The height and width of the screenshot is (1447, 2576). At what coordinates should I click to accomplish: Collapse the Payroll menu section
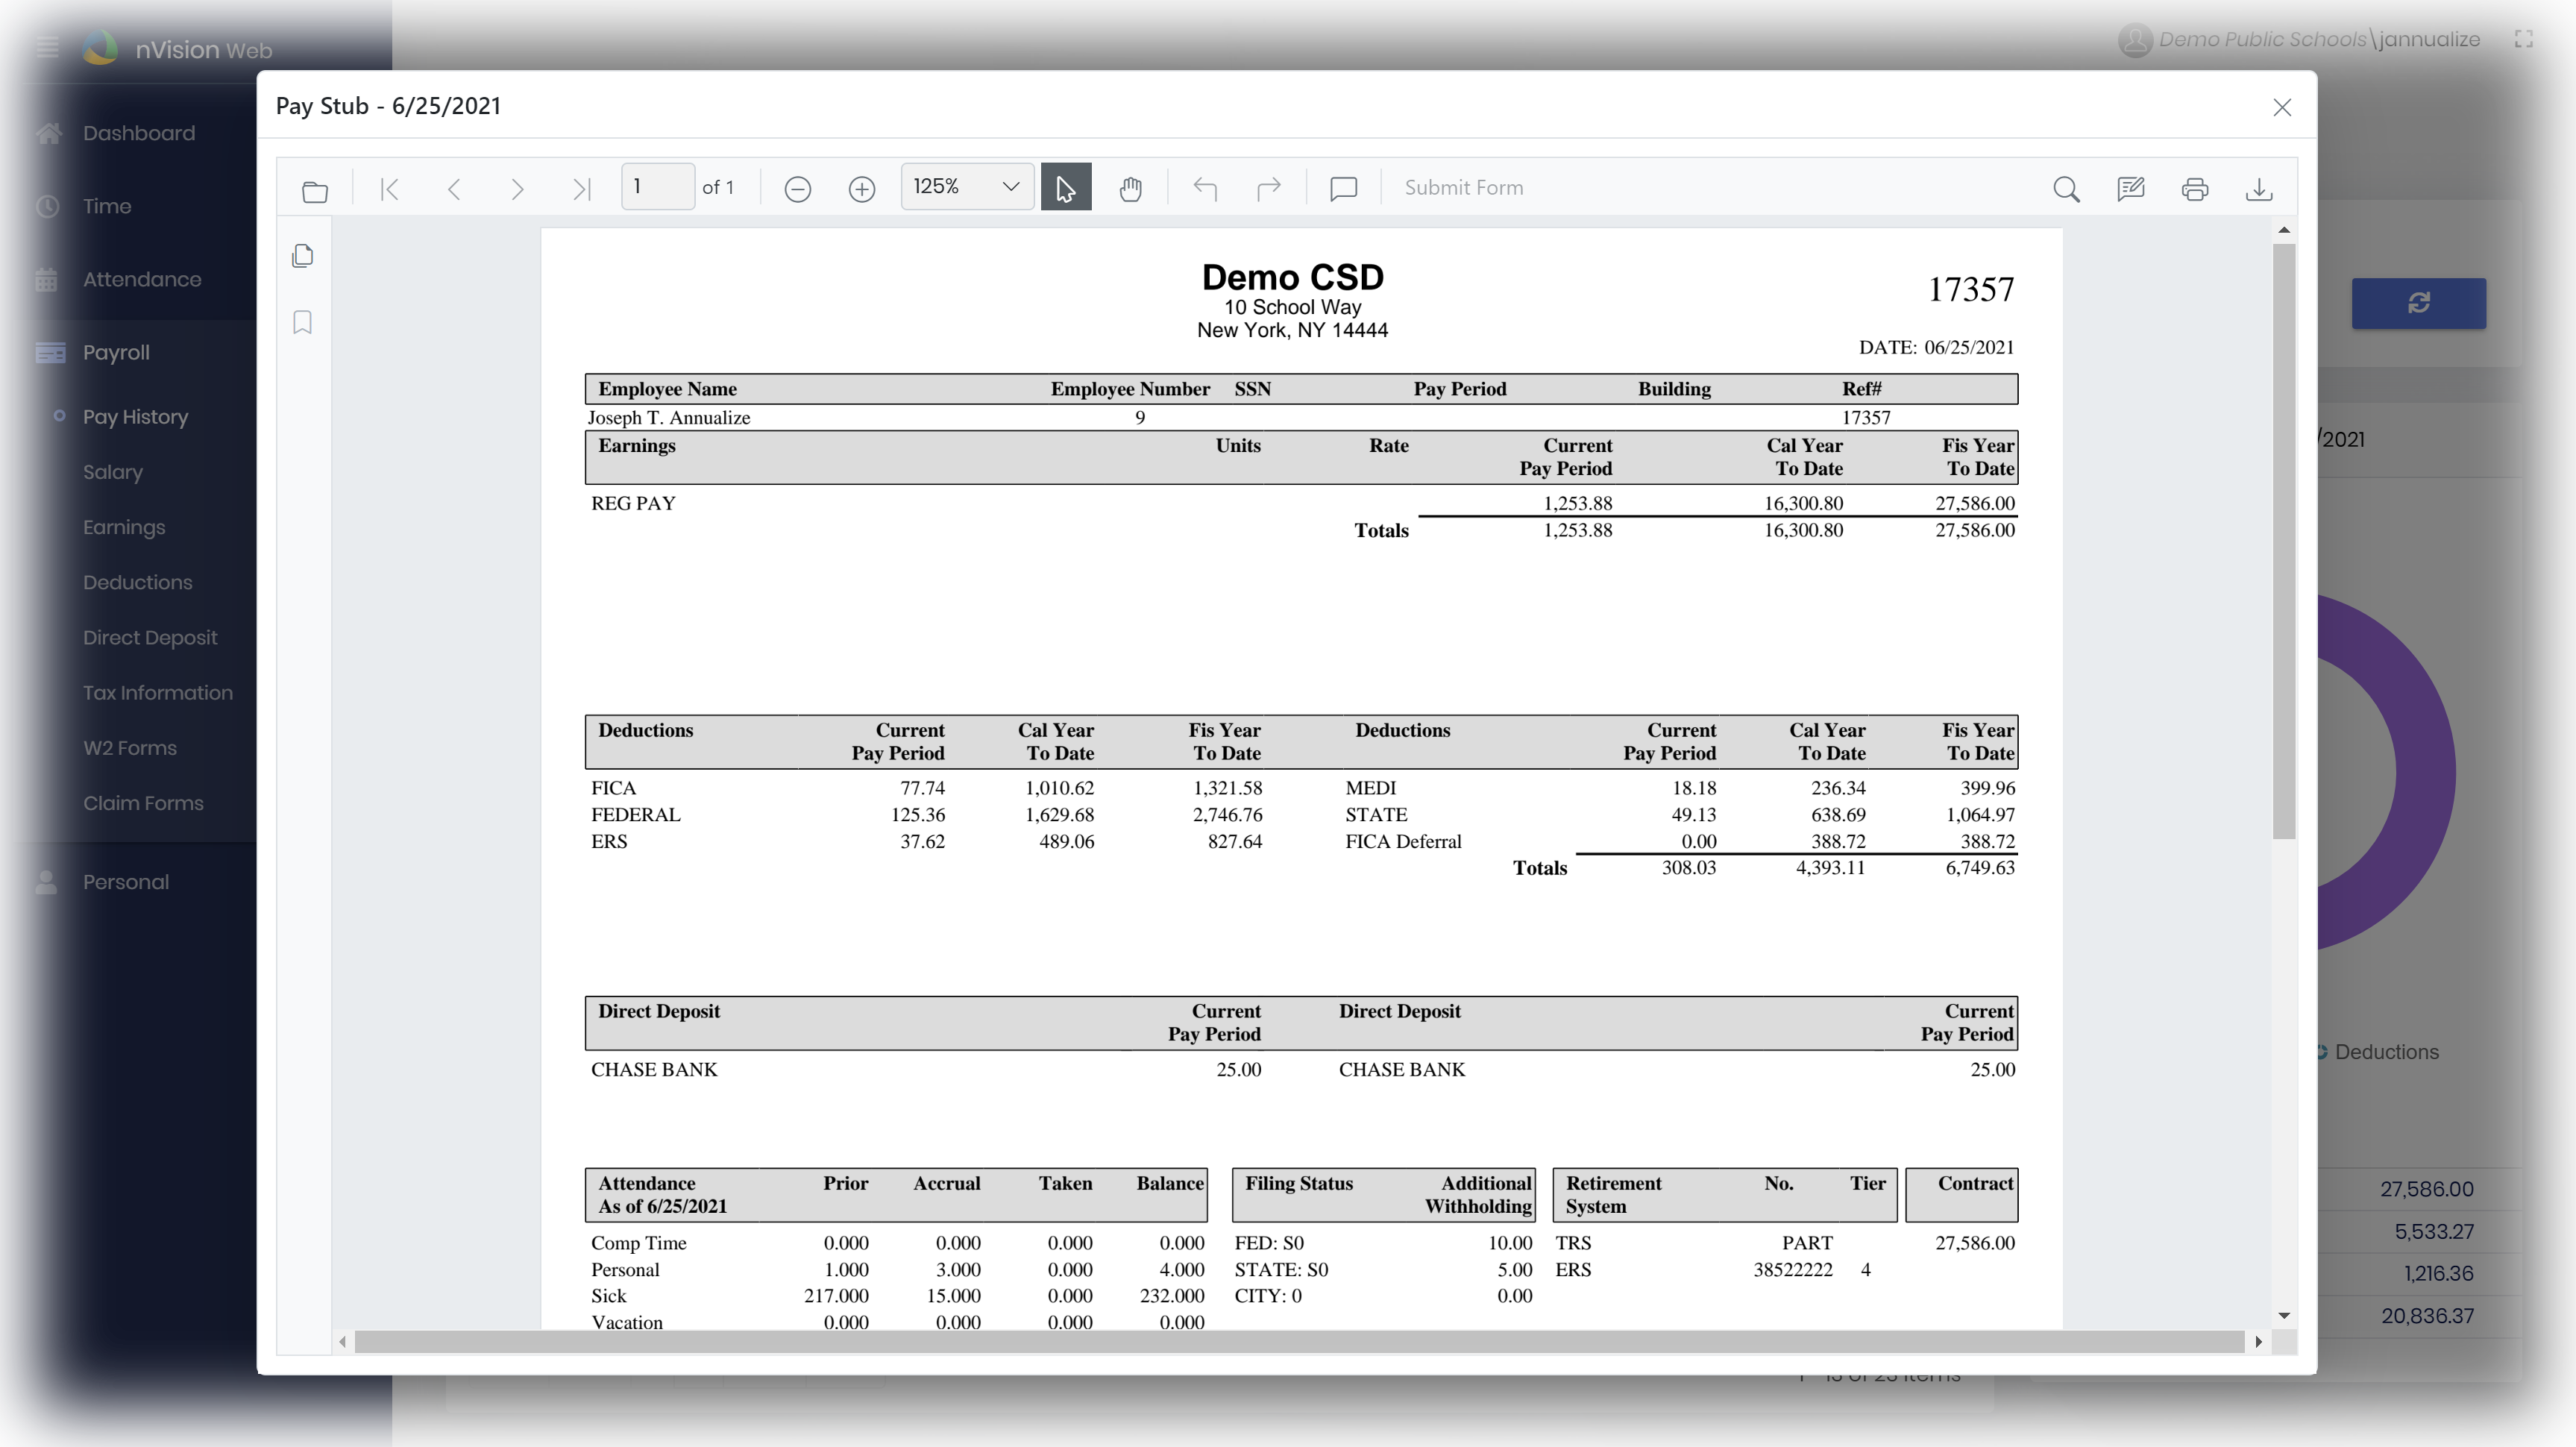[x=116, y=352]
